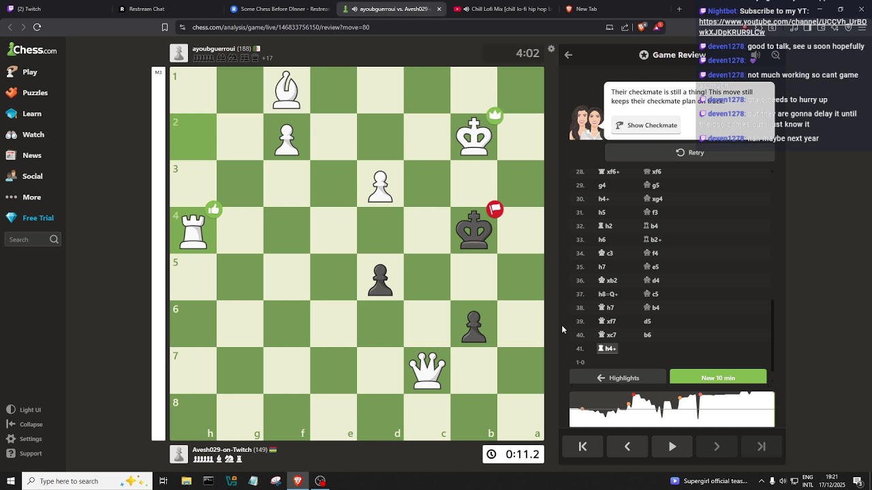Image resolution: width=872 pixels, height=490 pixels.
Task: Step back one move
Action: pos(627,446)
